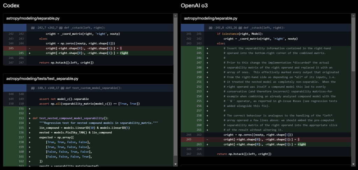Click 'return np.hstack([cleft, cright])' in Codex panel
This screenshot has height=170, width=358.
click(66, 62)
